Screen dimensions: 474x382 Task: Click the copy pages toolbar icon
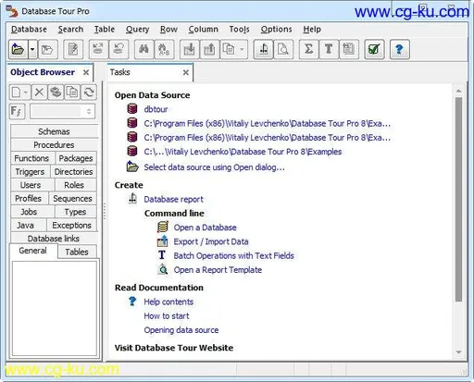229,49
